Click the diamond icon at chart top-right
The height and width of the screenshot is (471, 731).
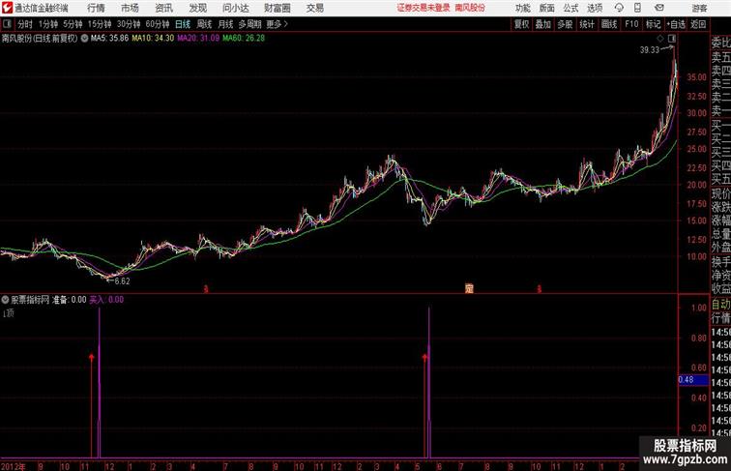(x=660, y=39)
